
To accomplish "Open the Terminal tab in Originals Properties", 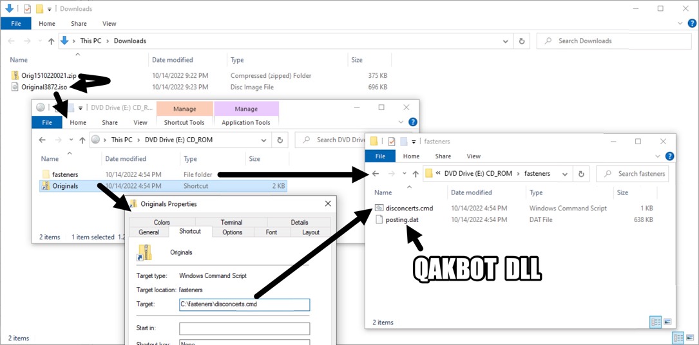I will [231, 222].
